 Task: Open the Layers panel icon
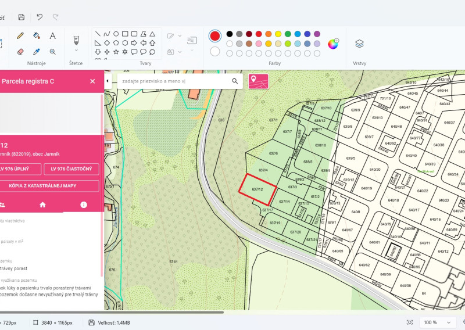pyautogui.click(x=359, y=44)
